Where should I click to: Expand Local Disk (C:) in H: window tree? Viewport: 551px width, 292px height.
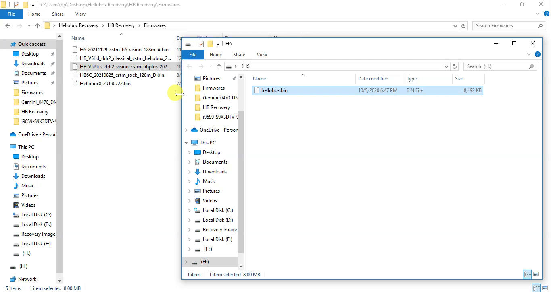190,210
